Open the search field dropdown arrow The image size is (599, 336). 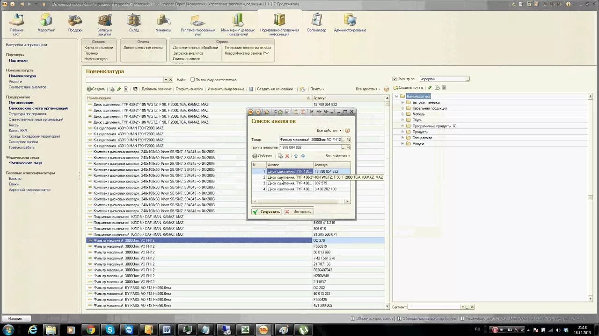[166, 80]
